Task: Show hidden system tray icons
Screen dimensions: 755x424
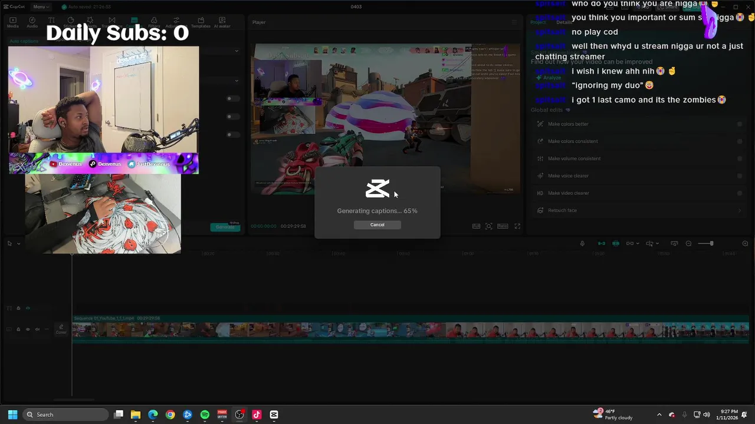Action: (659, 415)
